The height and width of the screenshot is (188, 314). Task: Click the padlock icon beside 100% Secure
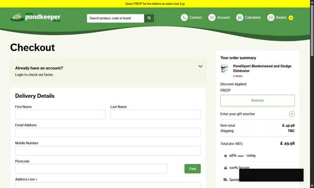(x=226, y=167)
